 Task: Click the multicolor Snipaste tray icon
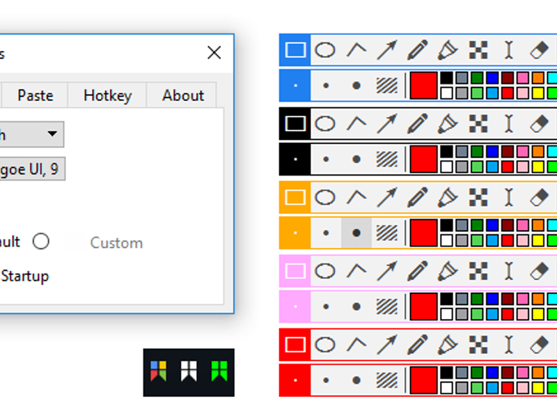click(x=159, y=371)
